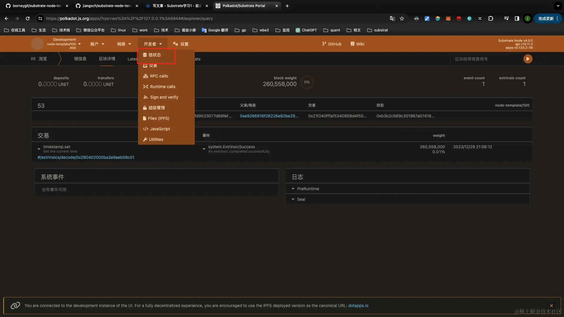This screenshot has width=564, height=317.
Task: Open the JavaScript console entry
Action: tap(160, 129)
